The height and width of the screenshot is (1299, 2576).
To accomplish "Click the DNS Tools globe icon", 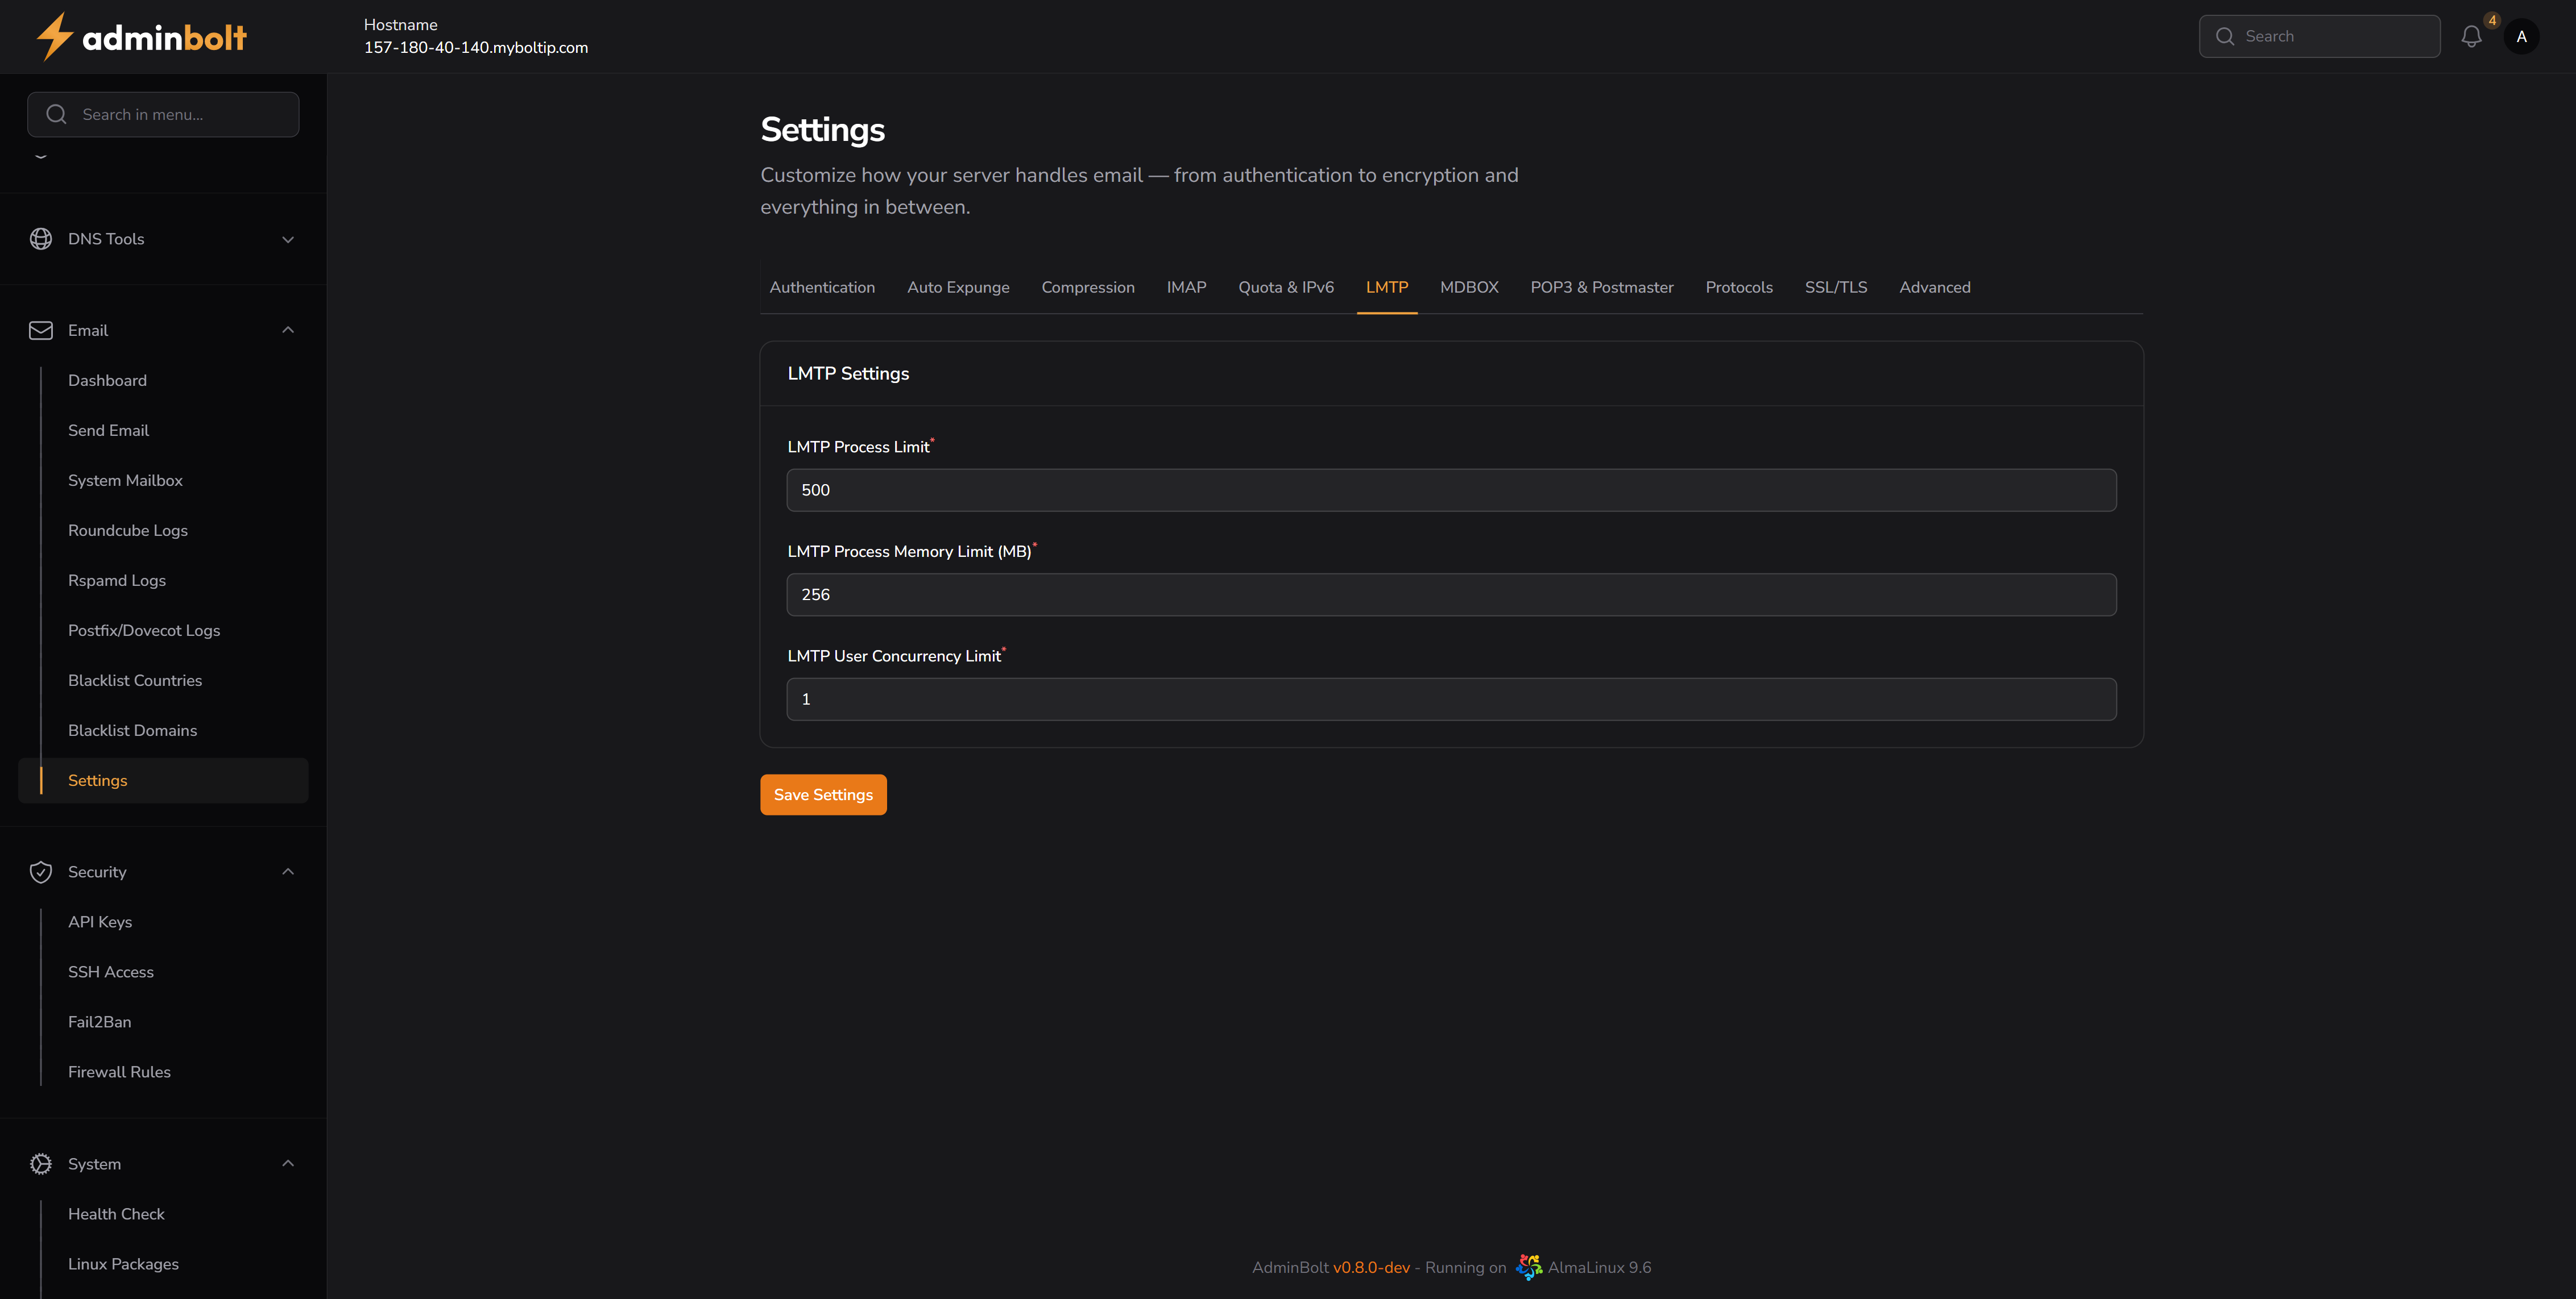I will click(41, 239).
